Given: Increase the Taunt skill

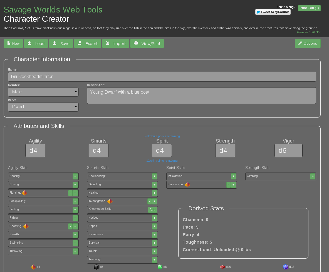Looking at the screenshot, I should [x=154, y=251].
